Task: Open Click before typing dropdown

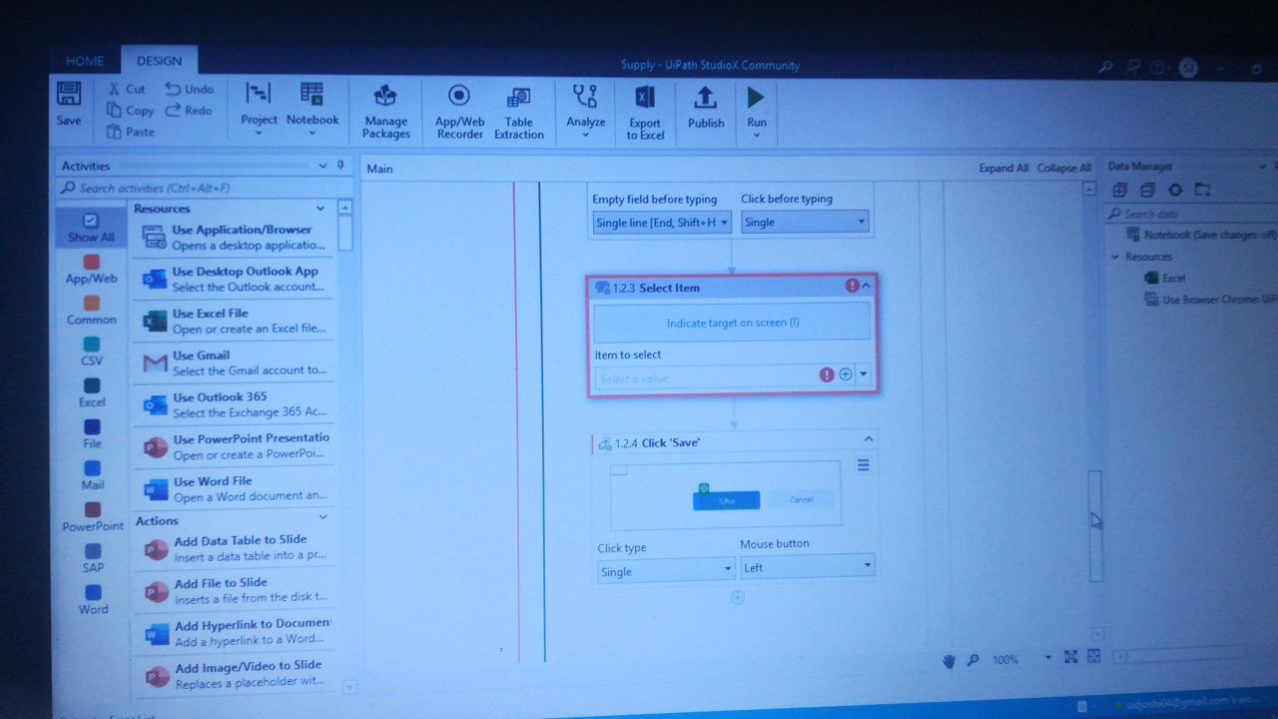Action: click(805, 222)
